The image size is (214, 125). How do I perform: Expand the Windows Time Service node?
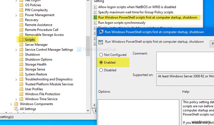[16, 99]
